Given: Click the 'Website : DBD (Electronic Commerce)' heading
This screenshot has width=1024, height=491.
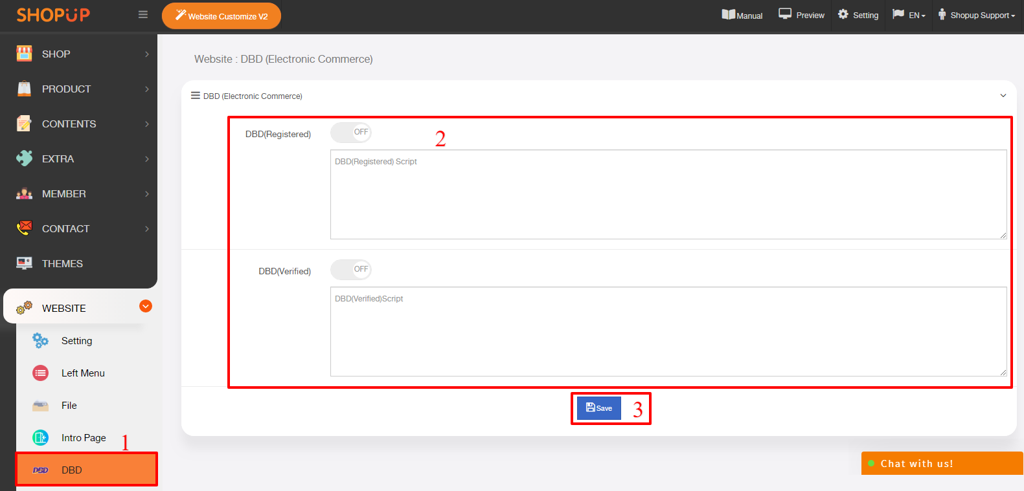Looking at the screenshot, I should (284, 59).
